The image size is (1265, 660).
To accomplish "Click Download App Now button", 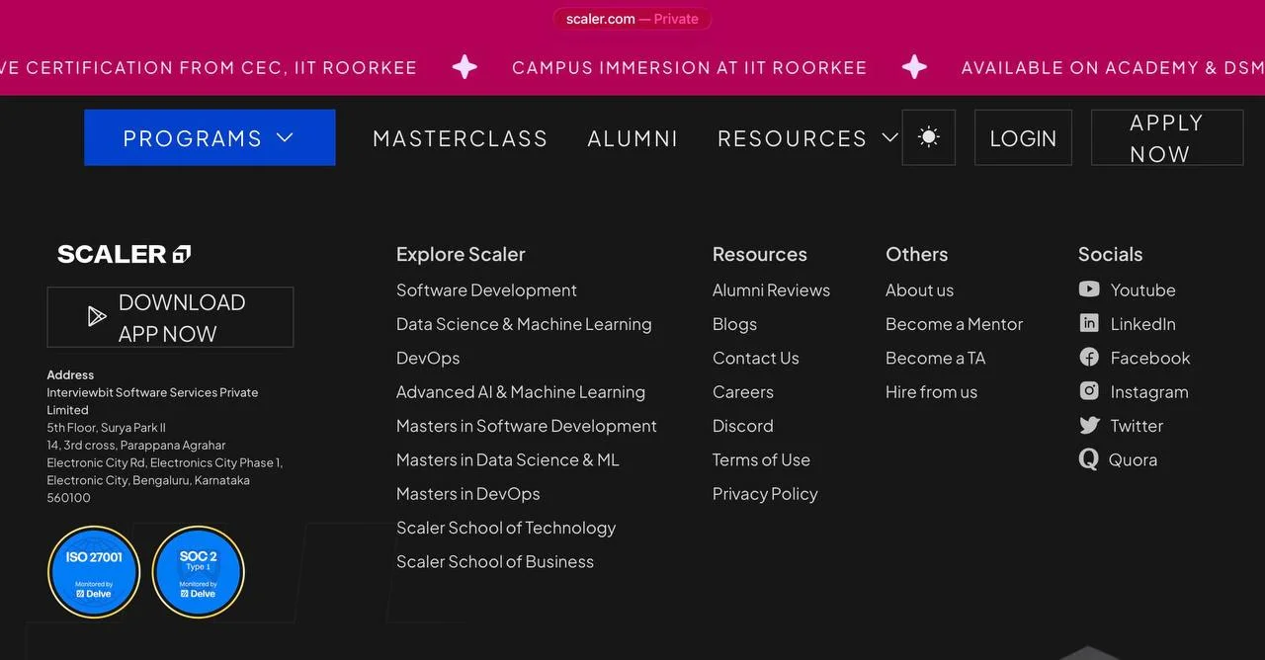I will click(170, 317).
